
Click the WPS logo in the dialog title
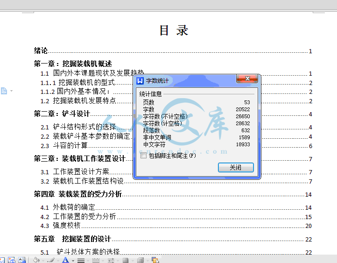[x=140, y=81]
